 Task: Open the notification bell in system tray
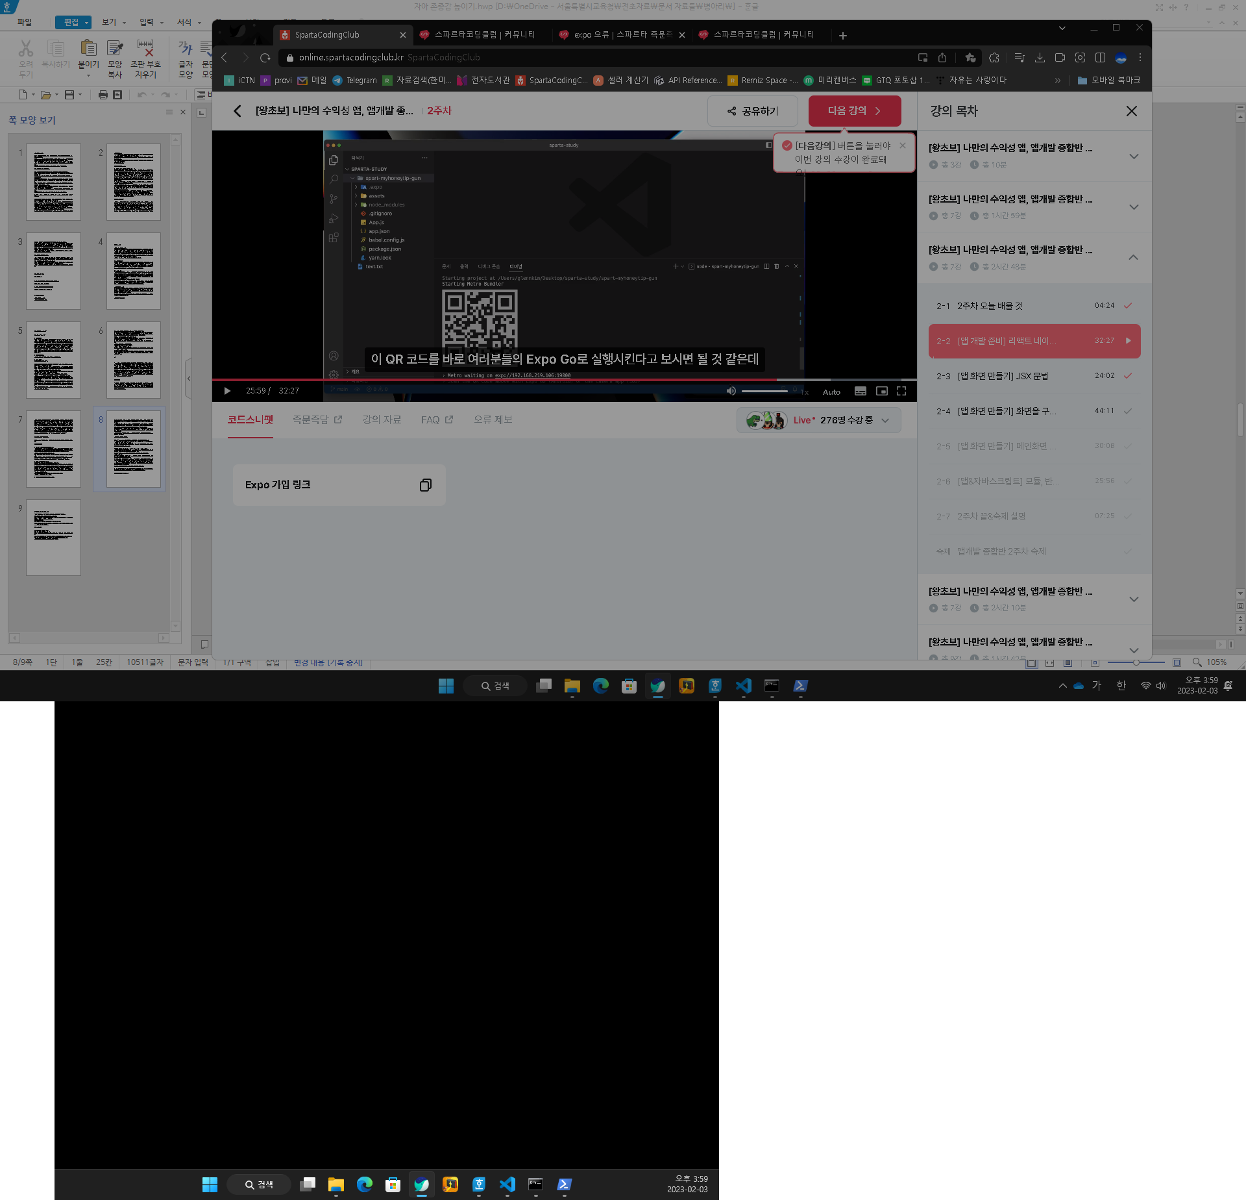tap(1228, 686)
